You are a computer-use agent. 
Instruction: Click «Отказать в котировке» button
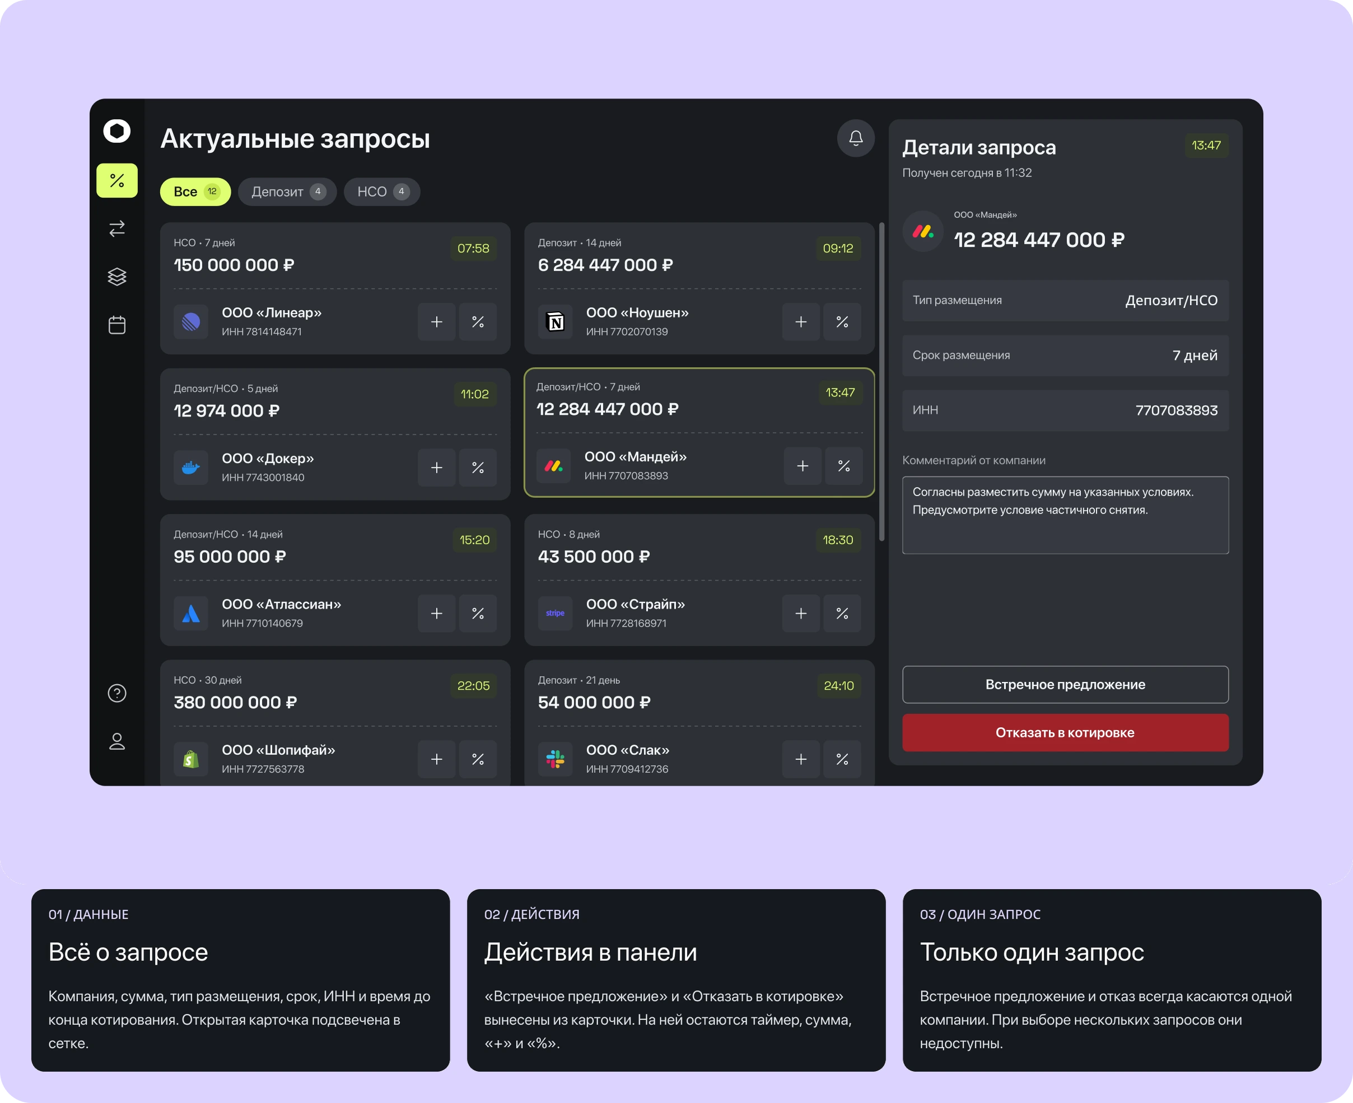click(1065, 732)
